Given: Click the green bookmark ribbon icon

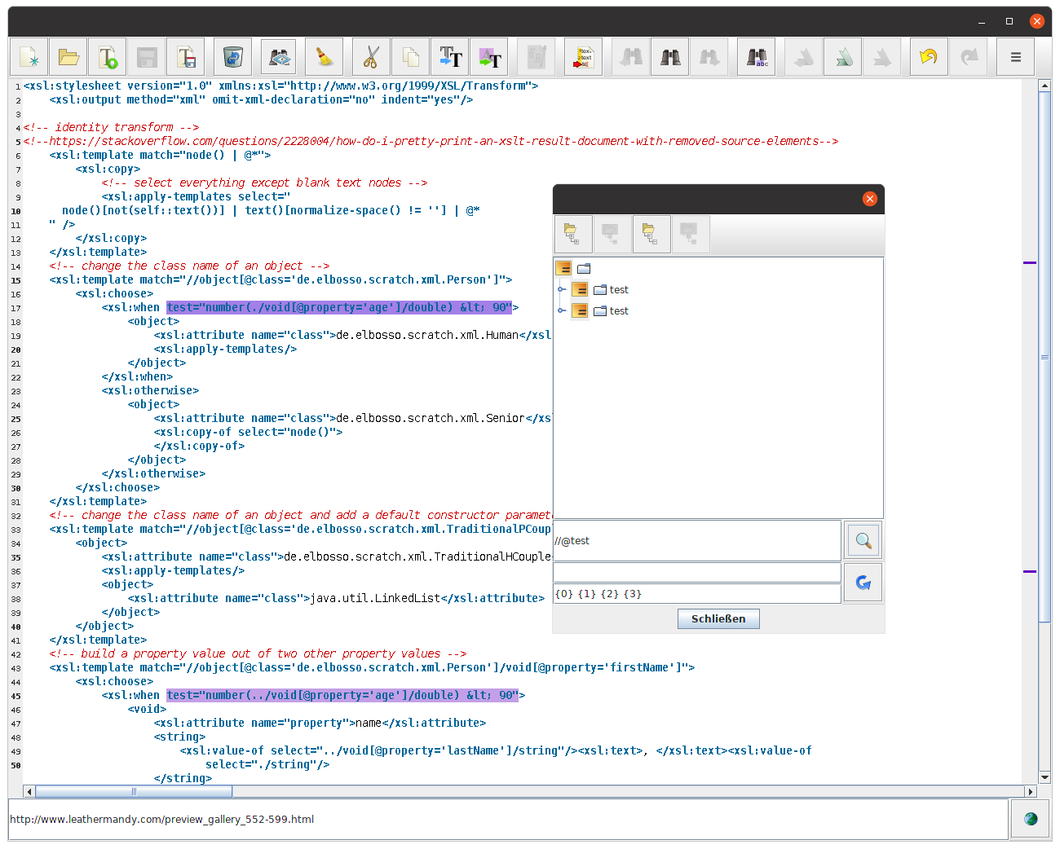Looking at the screenshot, I should point(843,57).
